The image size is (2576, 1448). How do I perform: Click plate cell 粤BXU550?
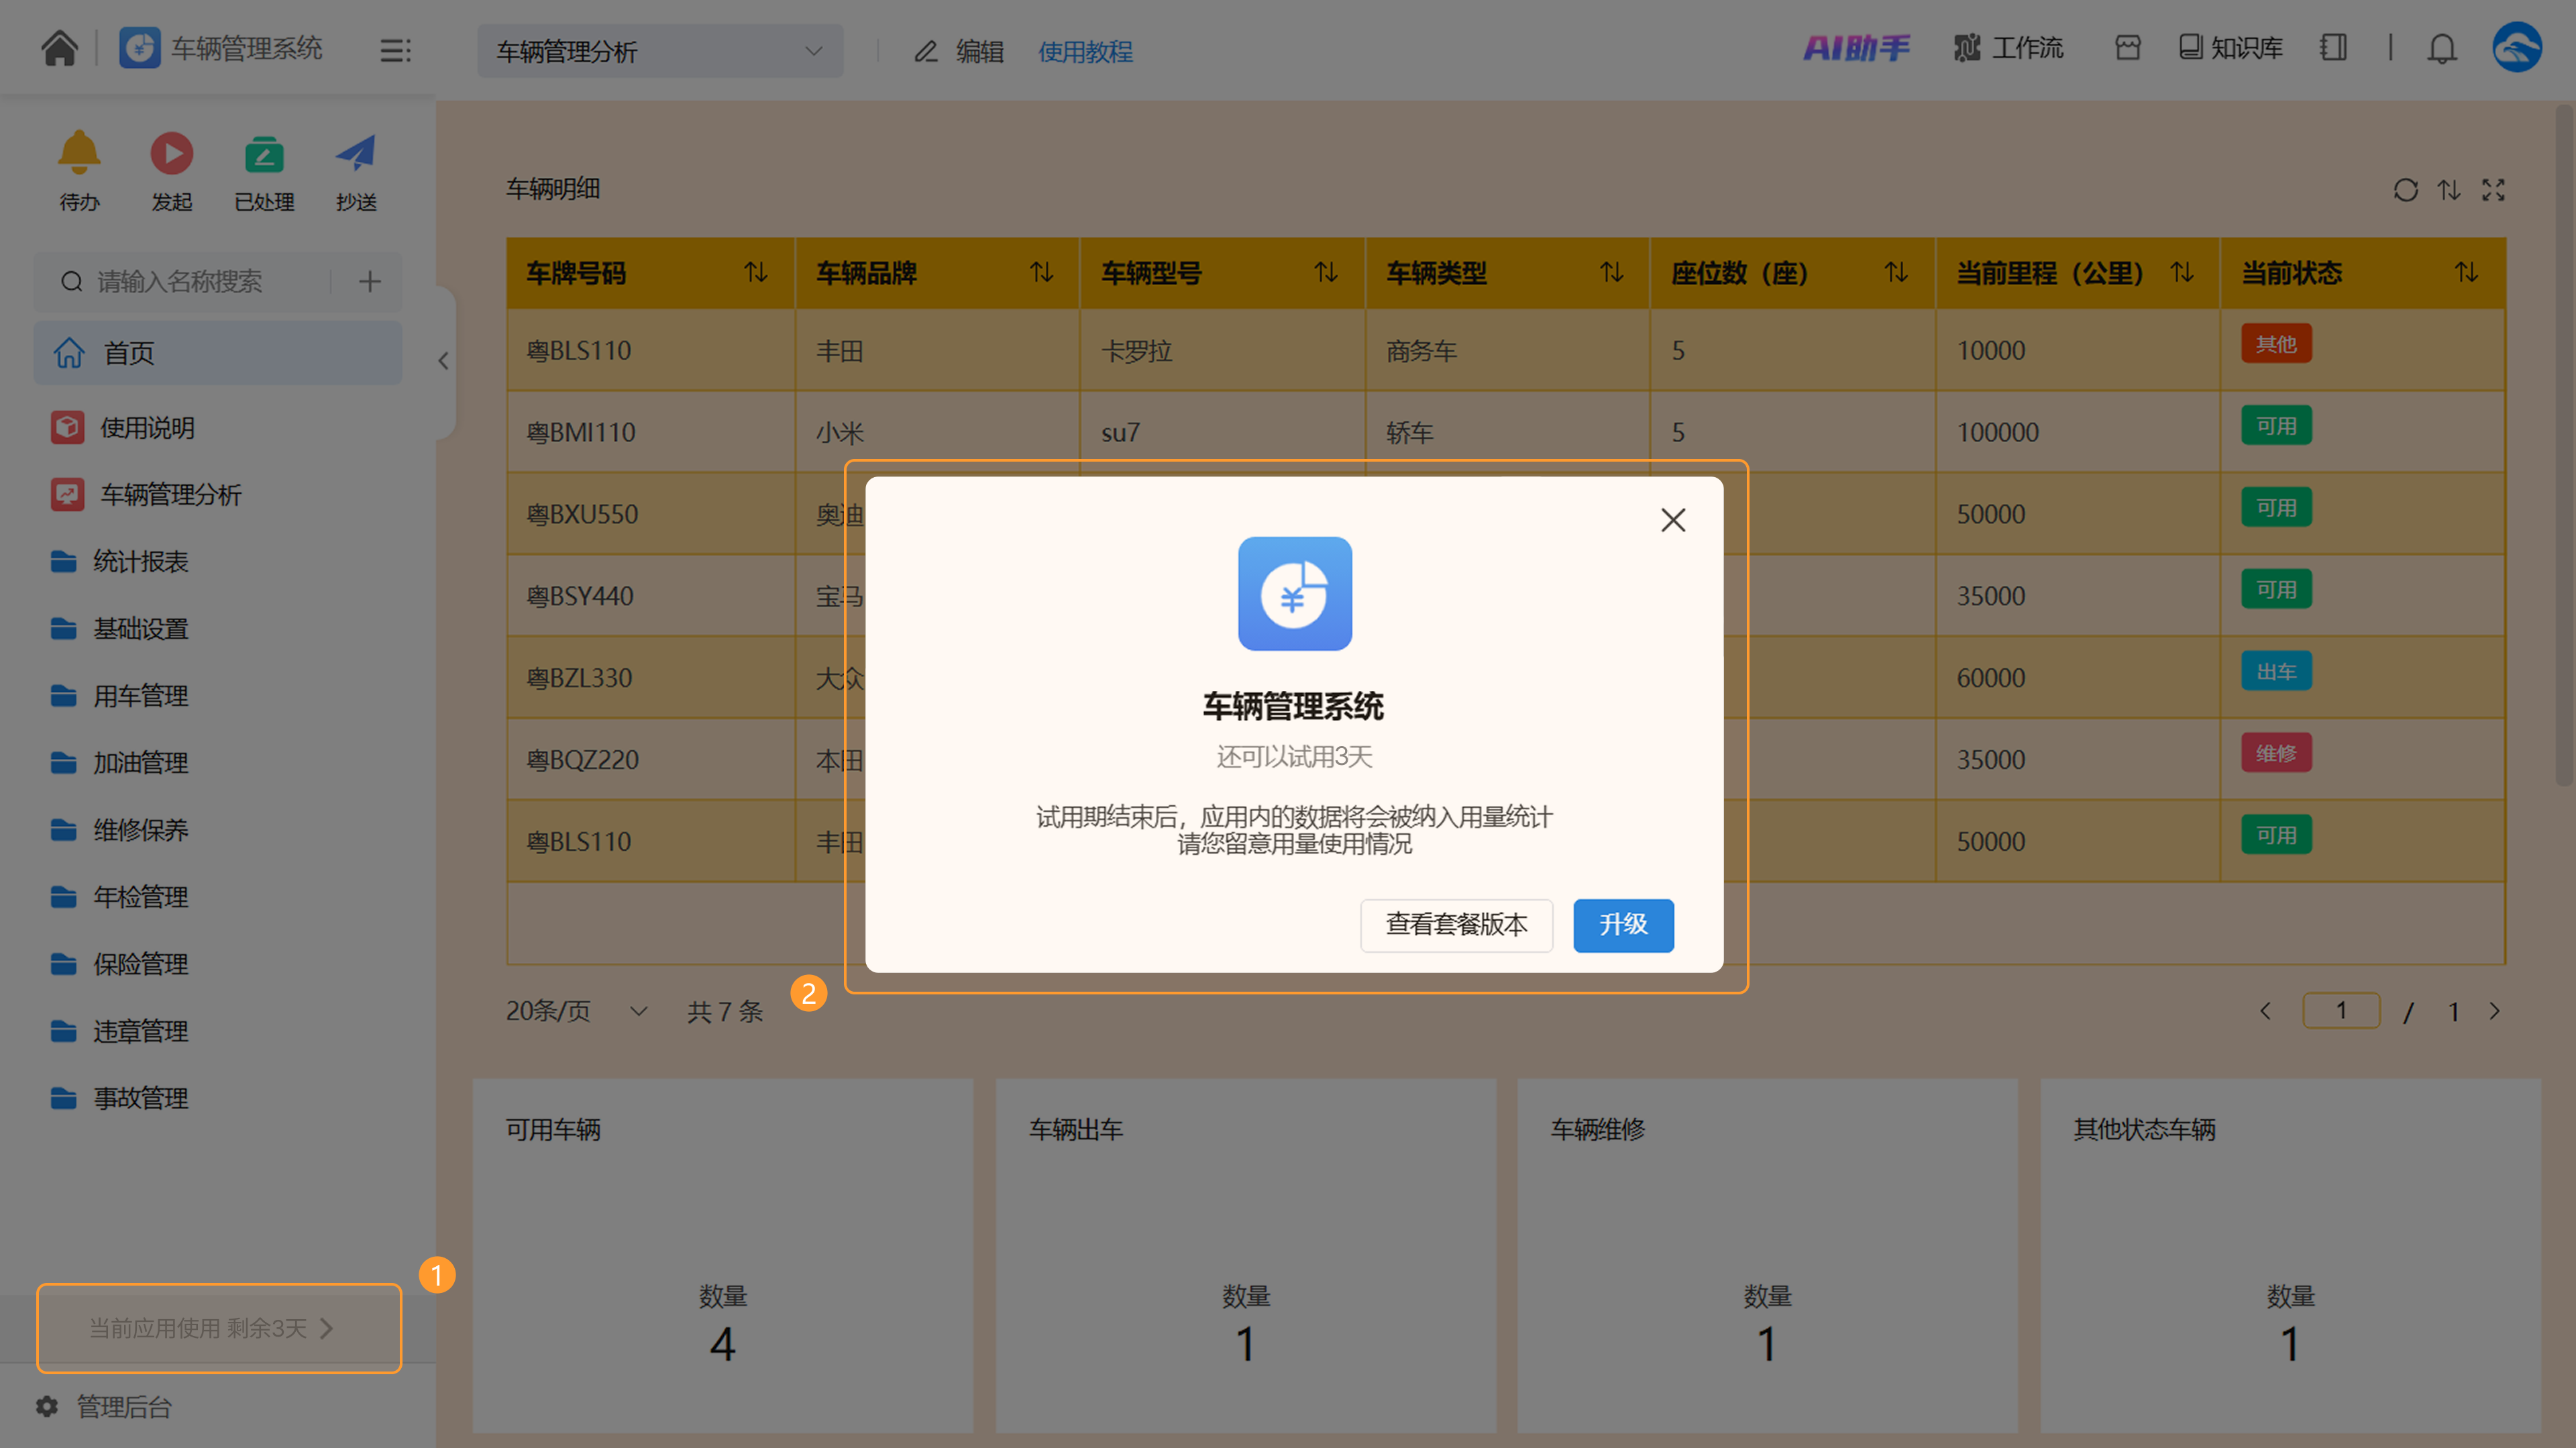(651, 514)
